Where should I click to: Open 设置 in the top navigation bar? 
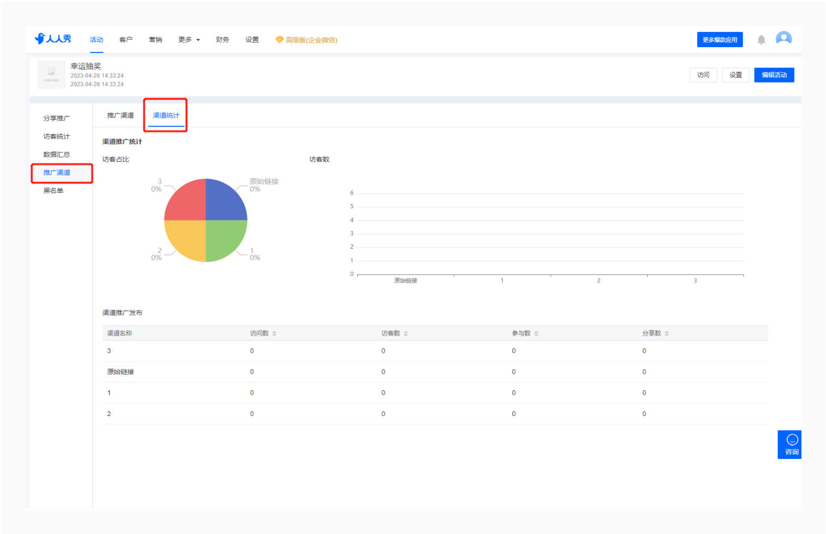pos(252,40)
